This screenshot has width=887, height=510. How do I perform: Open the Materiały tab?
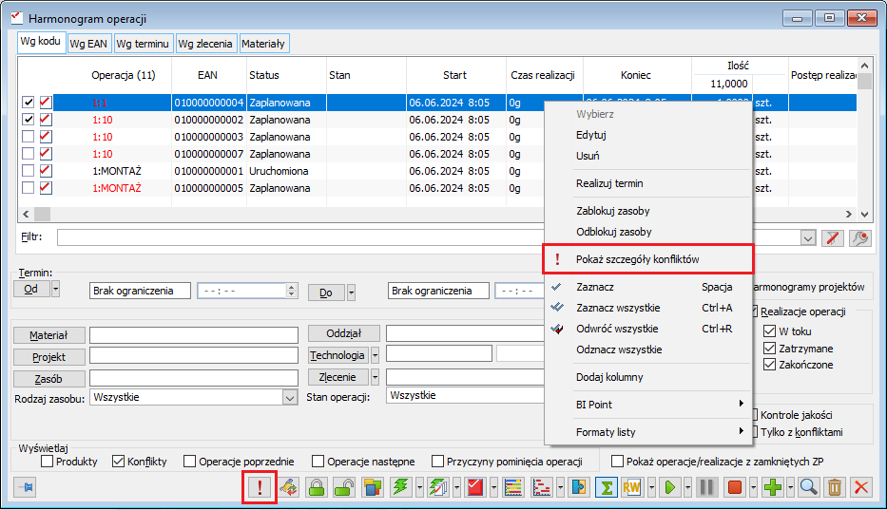pos(263,44)
